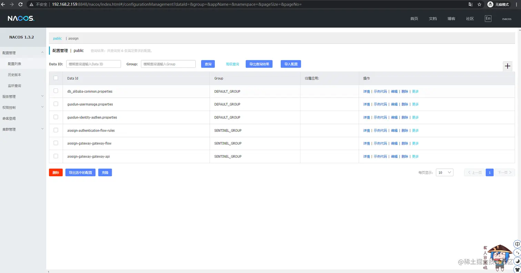The image size is (521, 273).
Task: Click the Data Id column header
Action: pos(73,78)
